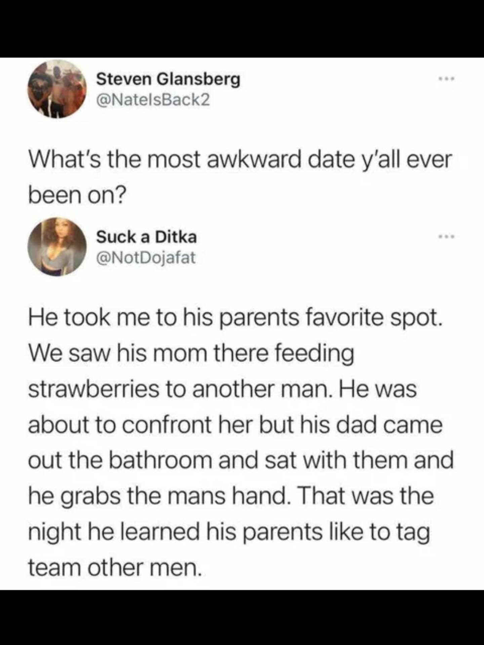Click the "been on?" line of the question
The width and height of the screenshot is (484, 645).
click(x=77, y=195)
